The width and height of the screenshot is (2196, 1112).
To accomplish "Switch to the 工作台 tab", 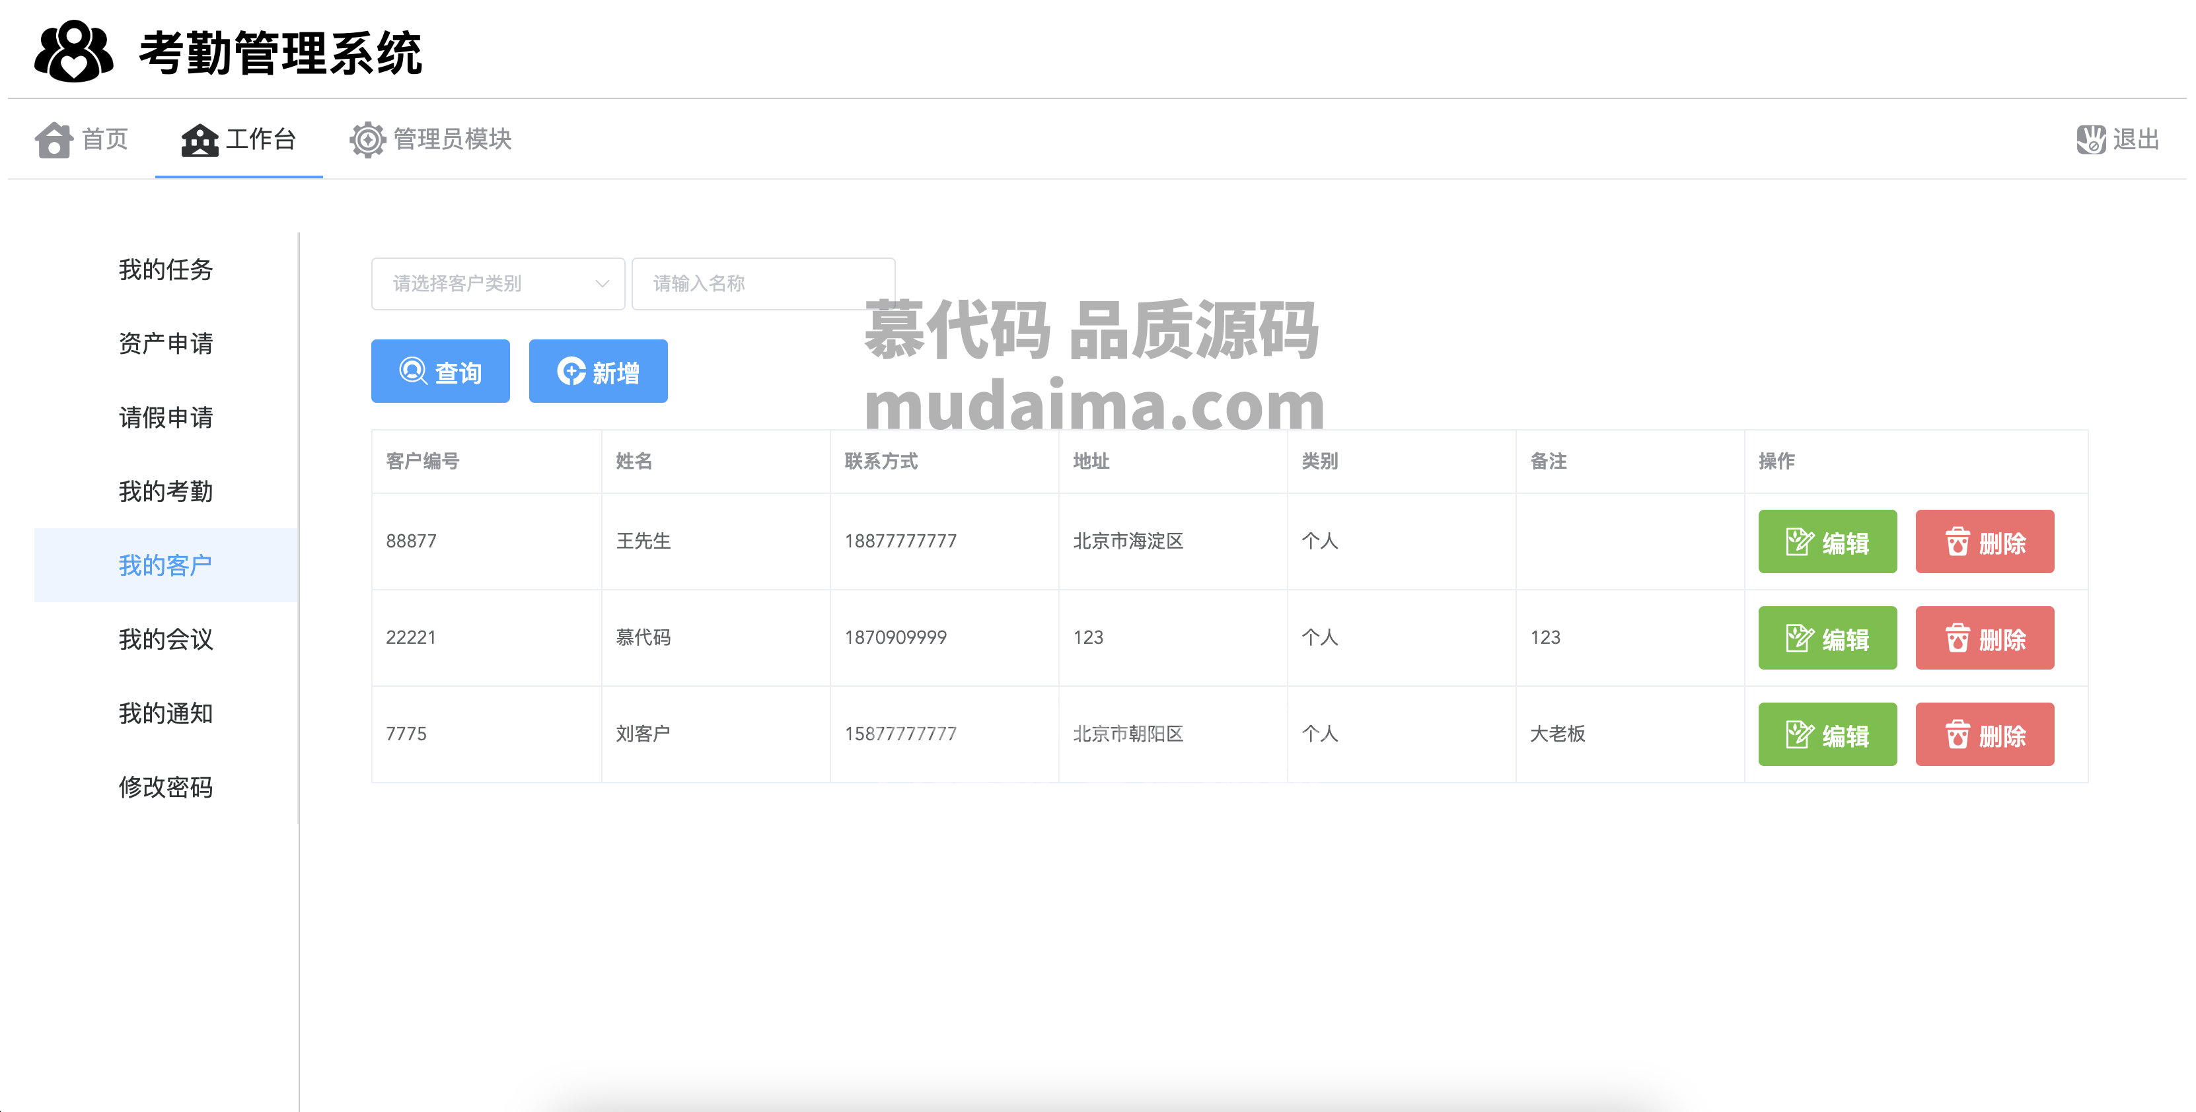I will point(238,140).
